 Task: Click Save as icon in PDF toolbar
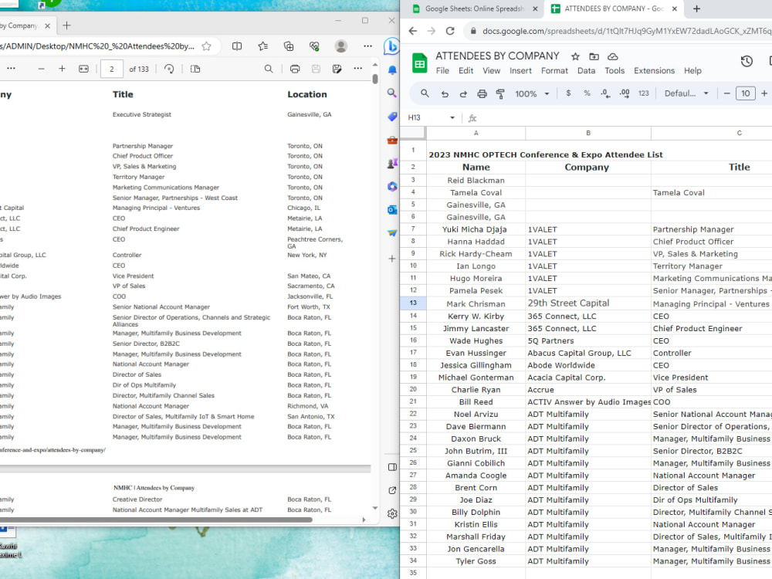[x=337, y=69]
